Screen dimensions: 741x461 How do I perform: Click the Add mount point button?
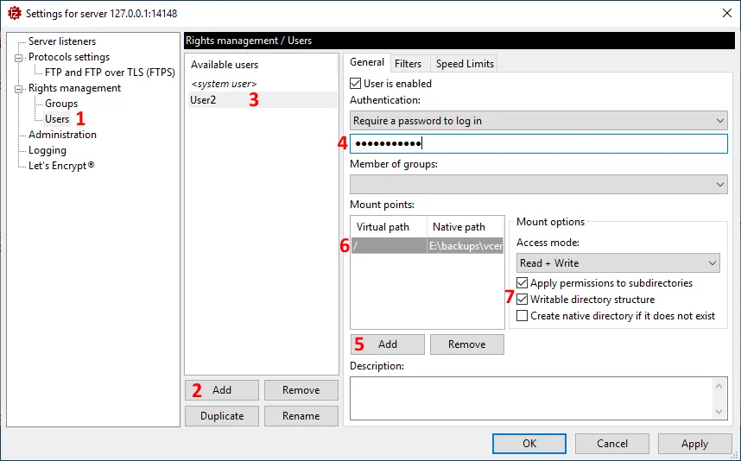[x=387, y=344]
